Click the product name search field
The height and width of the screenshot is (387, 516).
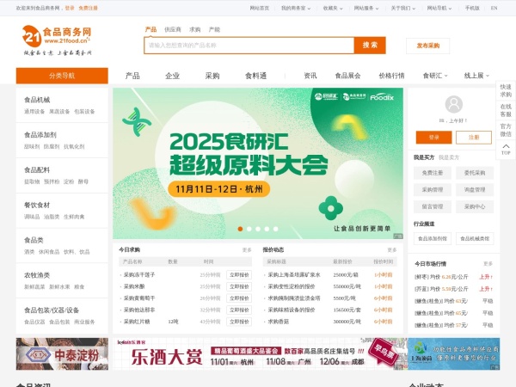coord(249,46)
